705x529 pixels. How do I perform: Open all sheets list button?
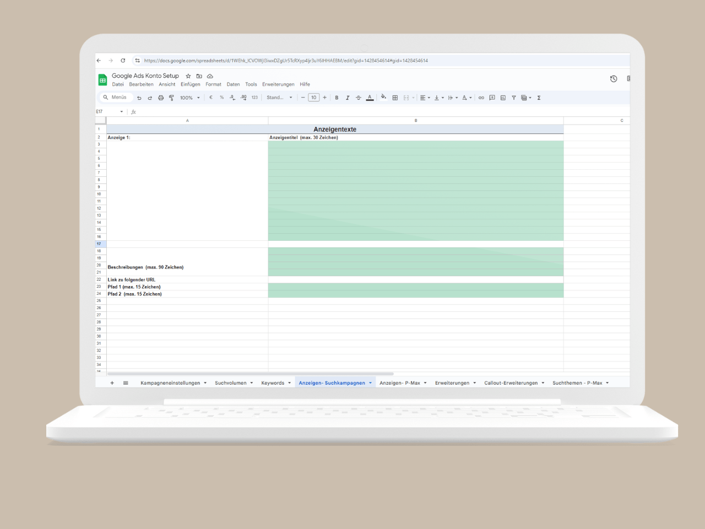126,382
